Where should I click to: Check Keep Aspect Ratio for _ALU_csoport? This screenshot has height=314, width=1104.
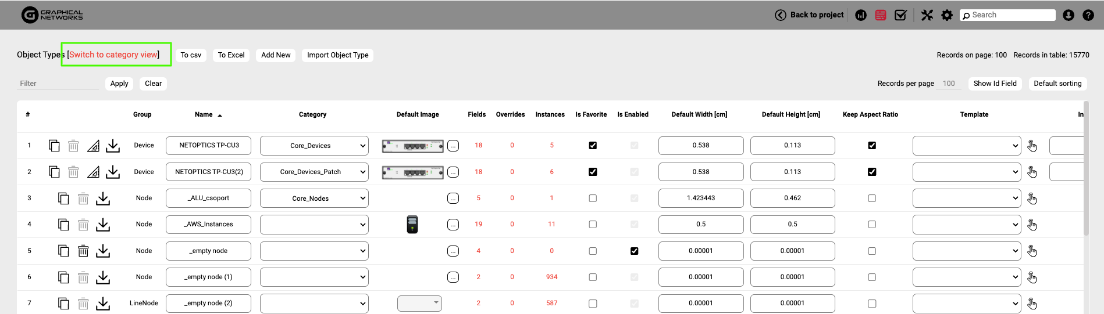(871, 198)
